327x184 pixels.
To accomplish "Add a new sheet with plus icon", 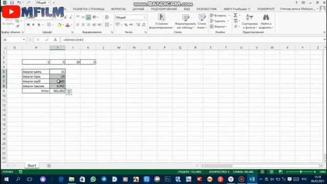I will coord(49,166).
